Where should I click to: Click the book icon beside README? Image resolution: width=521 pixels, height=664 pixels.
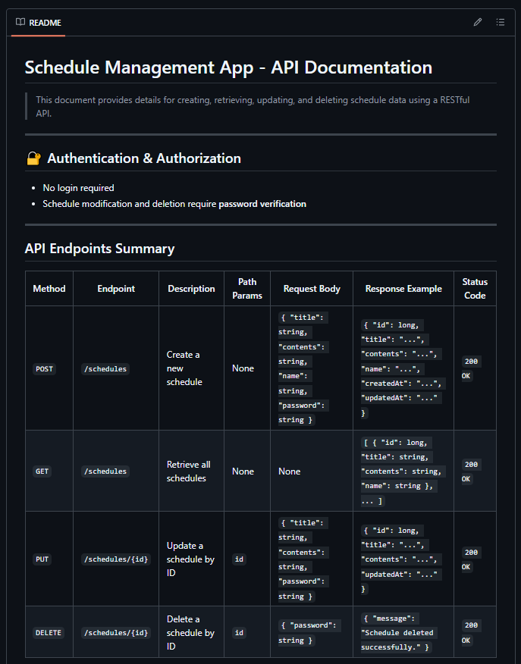[x=20, y=22]
